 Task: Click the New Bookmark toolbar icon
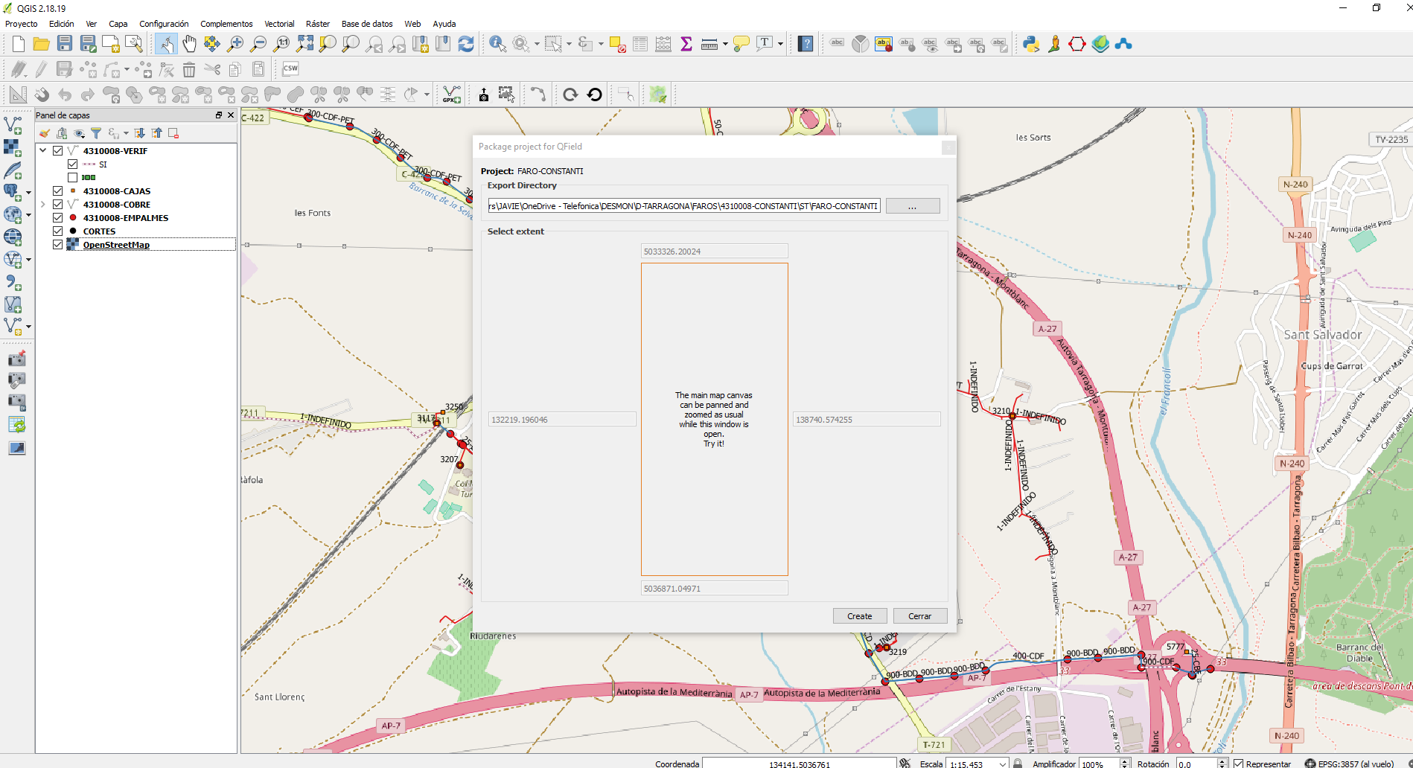(x=421, y=44)
